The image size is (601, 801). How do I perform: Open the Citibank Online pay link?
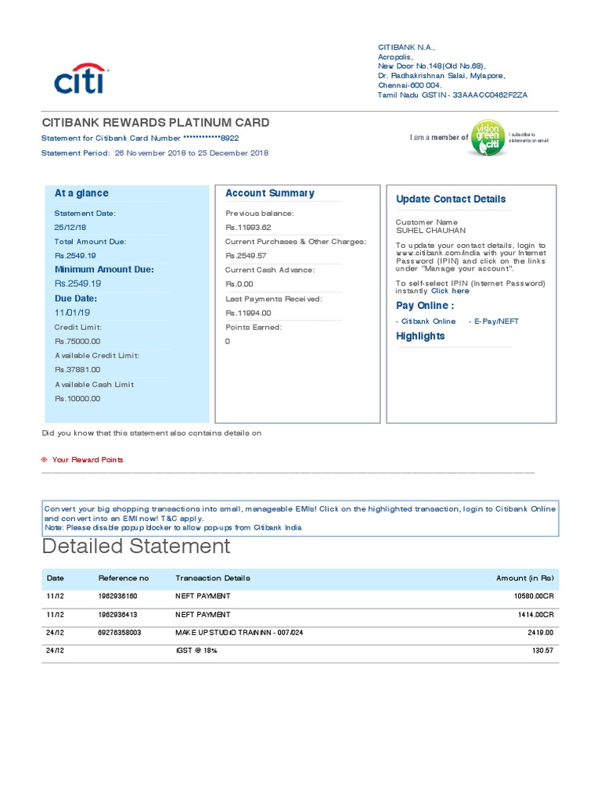(x=428, y=321)
